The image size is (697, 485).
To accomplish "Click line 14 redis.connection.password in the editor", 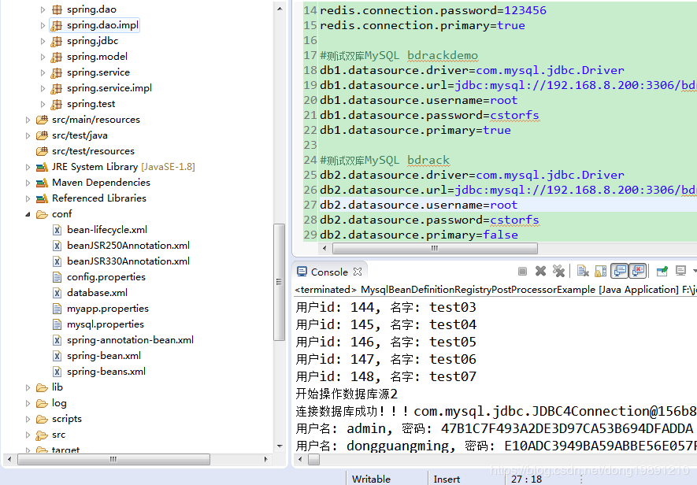I will point(433,10).
